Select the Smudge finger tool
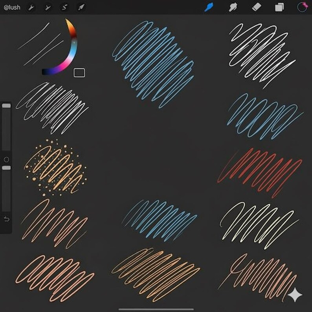Viewport: 312px width, 312px height. coord(233,7)
